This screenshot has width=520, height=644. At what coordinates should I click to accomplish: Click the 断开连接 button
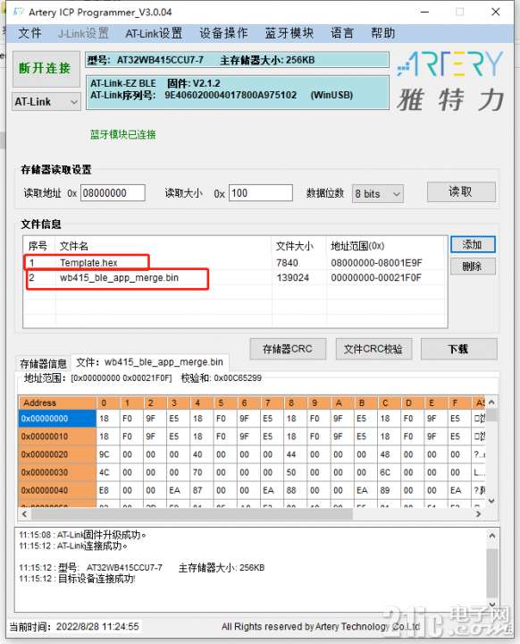(46, 69)
